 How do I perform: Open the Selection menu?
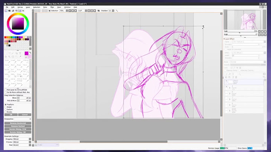pyautogui.click(x=37, y=7)
